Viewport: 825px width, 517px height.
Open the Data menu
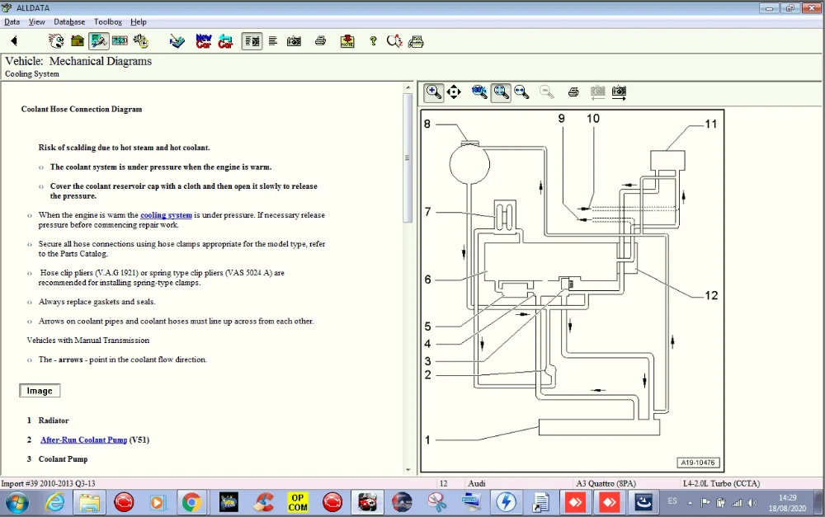(12, 21)
